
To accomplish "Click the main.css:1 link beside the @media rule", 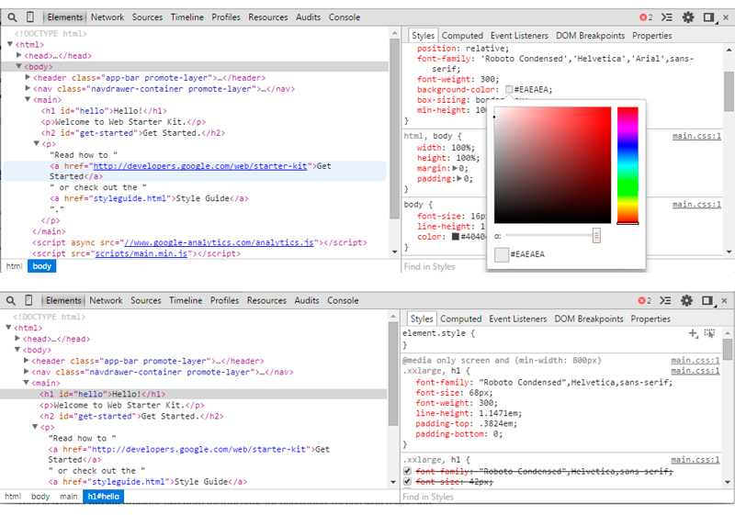I will pyautogui.click(x=695, y=361).
